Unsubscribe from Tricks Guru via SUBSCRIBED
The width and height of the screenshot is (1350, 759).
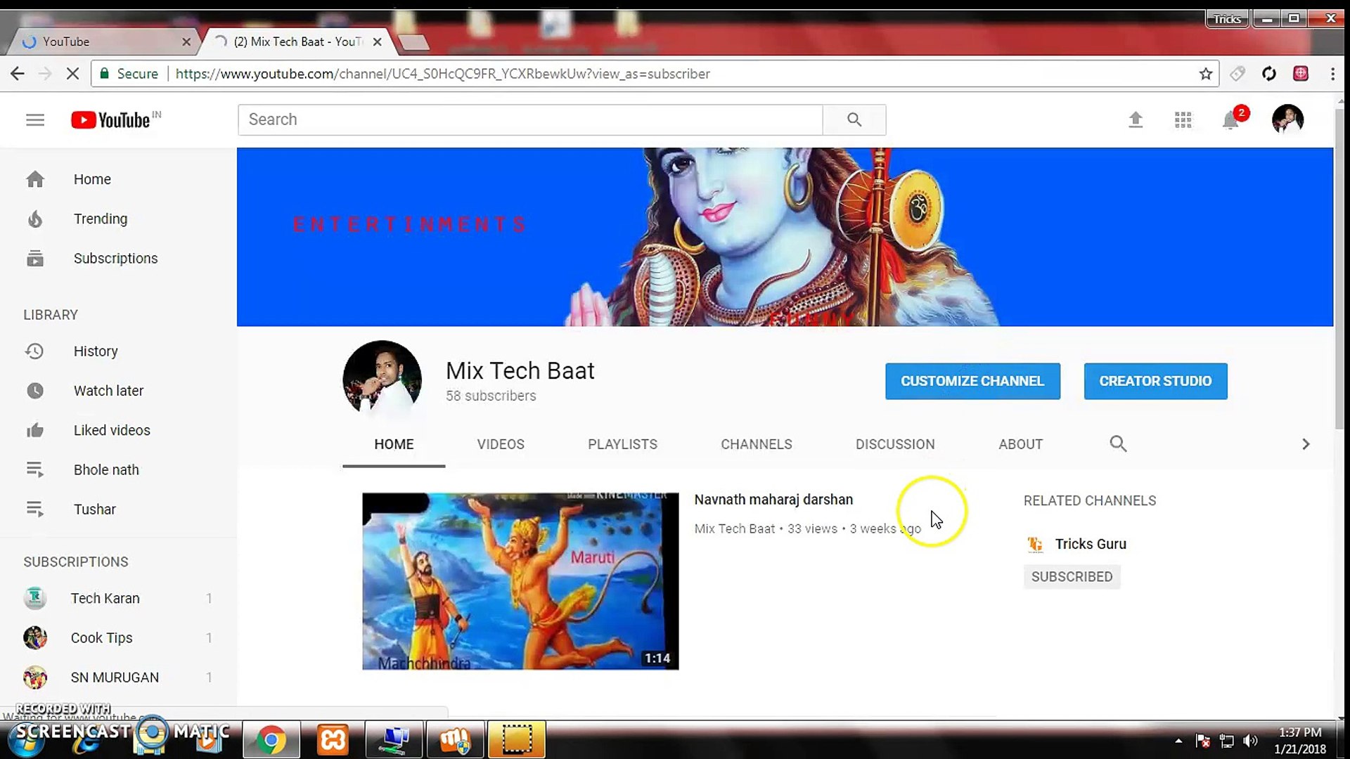coord(1072,576)
